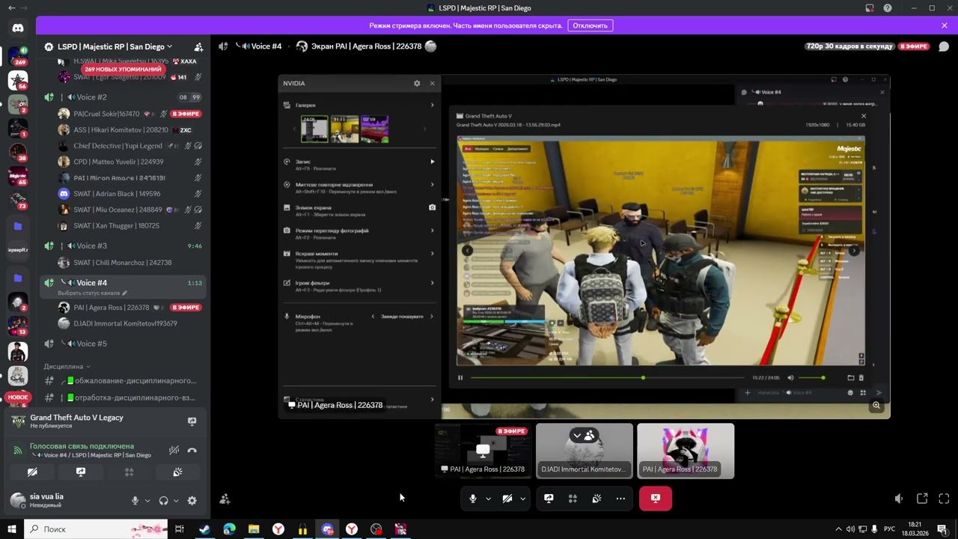The image size is (958, 539).
Task: Open microphone options arrow in call controls
Action: tap(489, 499)
